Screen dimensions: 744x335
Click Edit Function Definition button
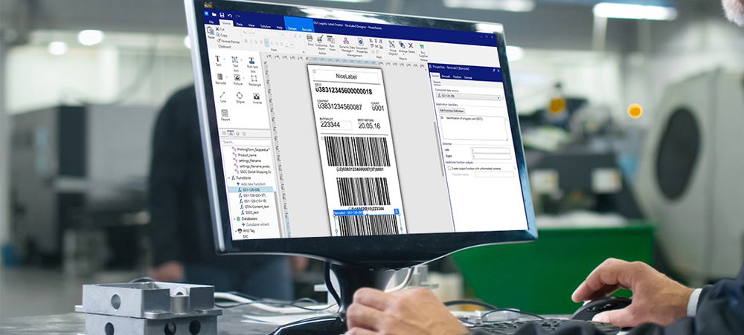click(x=452, y=111)
